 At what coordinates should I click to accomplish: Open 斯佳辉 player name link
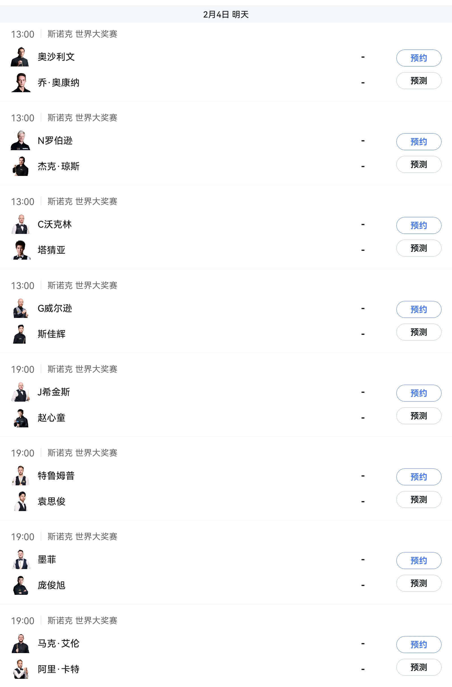coord(52,334)
